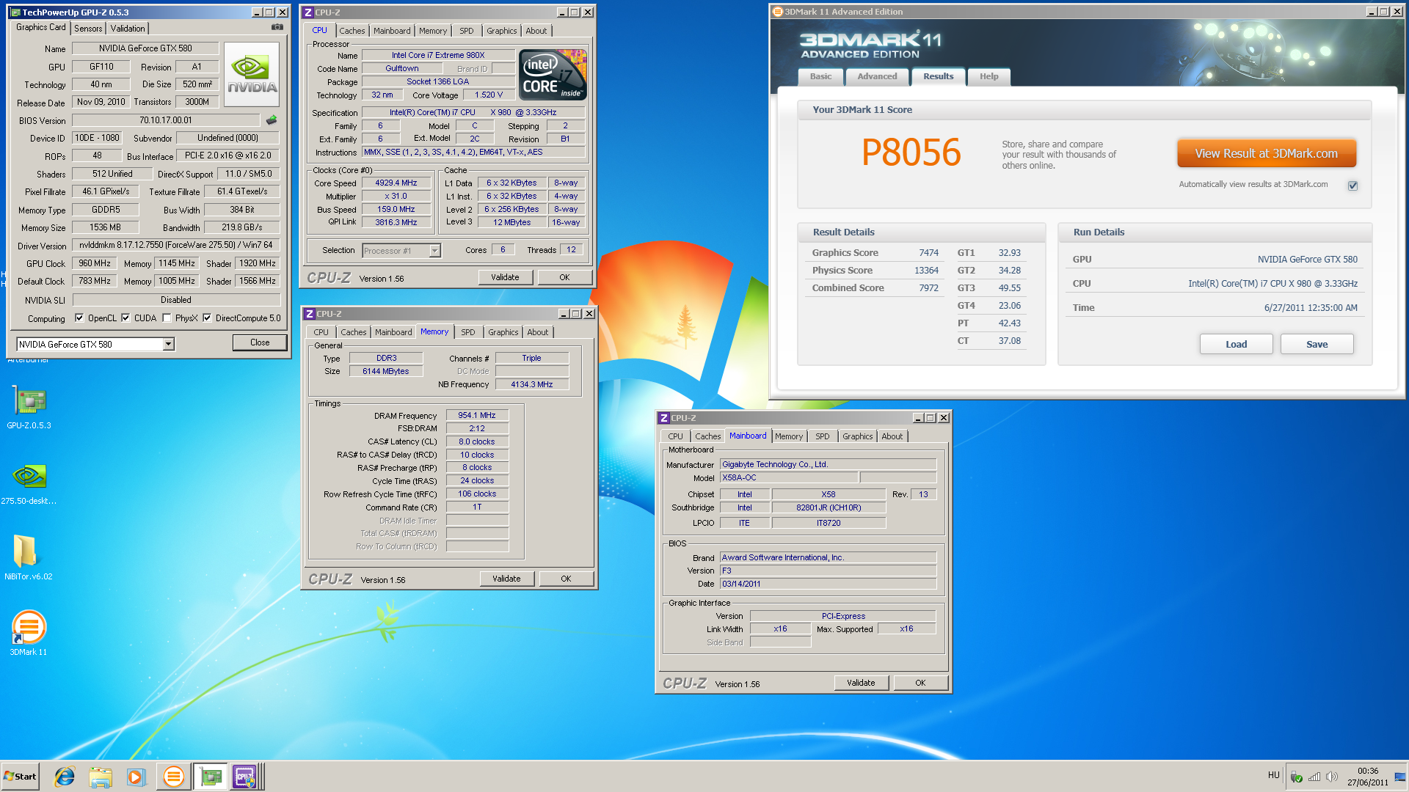Image resolution: width=1409 pixels, height=792 pixels.
Task: Launch Windows Media Player from taskbar
Action: point(136,777)
